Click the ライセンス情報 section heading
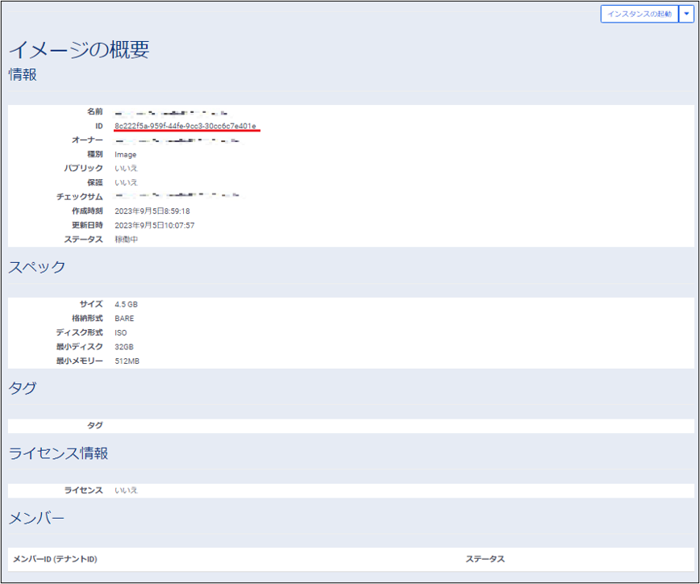Viewport: 700px width, 584px height. click(59, 453)
